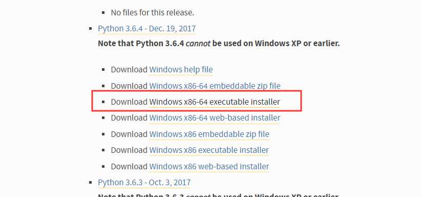This screenshot has width=422, height=197.
Task: Click the word 'Download' before Windows x86 embeddable zip
Action: point(129,134)
